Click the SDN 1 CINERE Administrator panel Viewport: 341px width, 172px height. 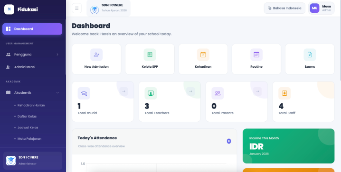click(x=33, y=161)
